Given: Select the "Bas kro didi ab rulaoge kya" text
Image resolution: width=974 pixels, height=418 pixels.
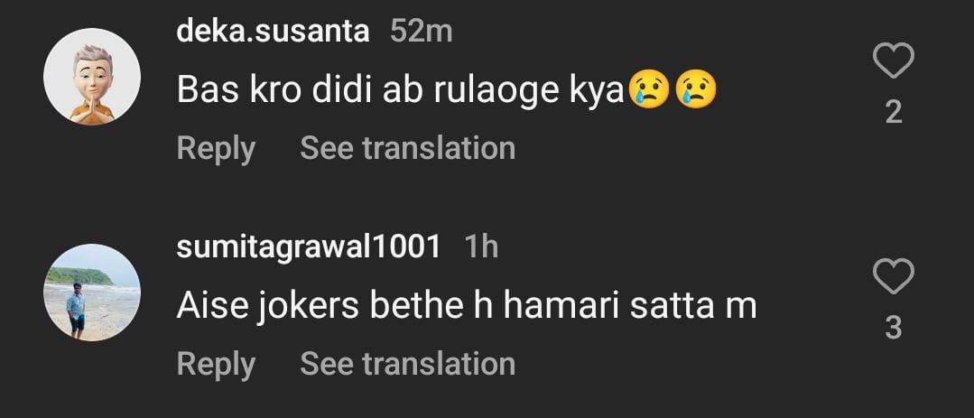Looking at the screenshot, I should [401, 90].
